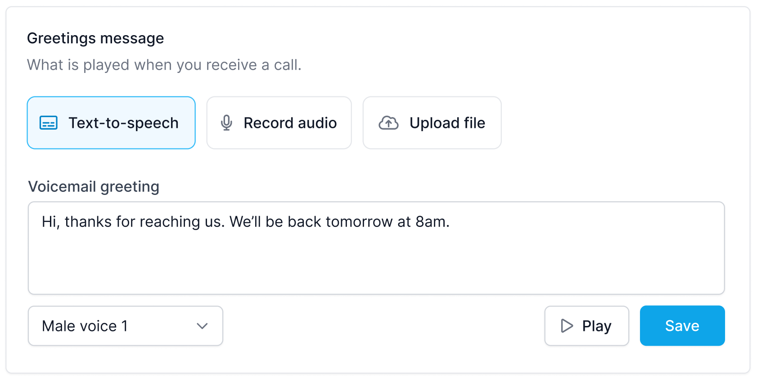Screen dimensions: 757x380
Task: Click the "Voicemail greeting" field label
Action: point(94,186)
